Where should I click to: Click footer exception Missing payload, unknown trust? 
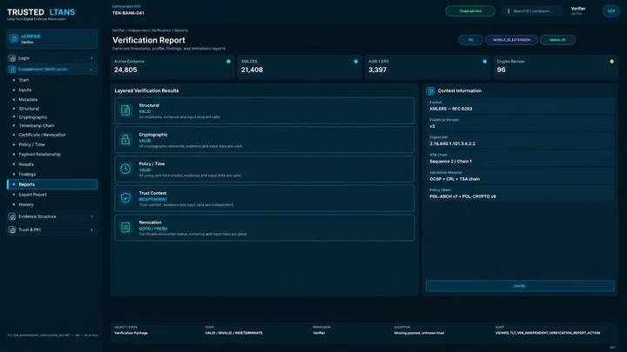[x=419, y=333]
